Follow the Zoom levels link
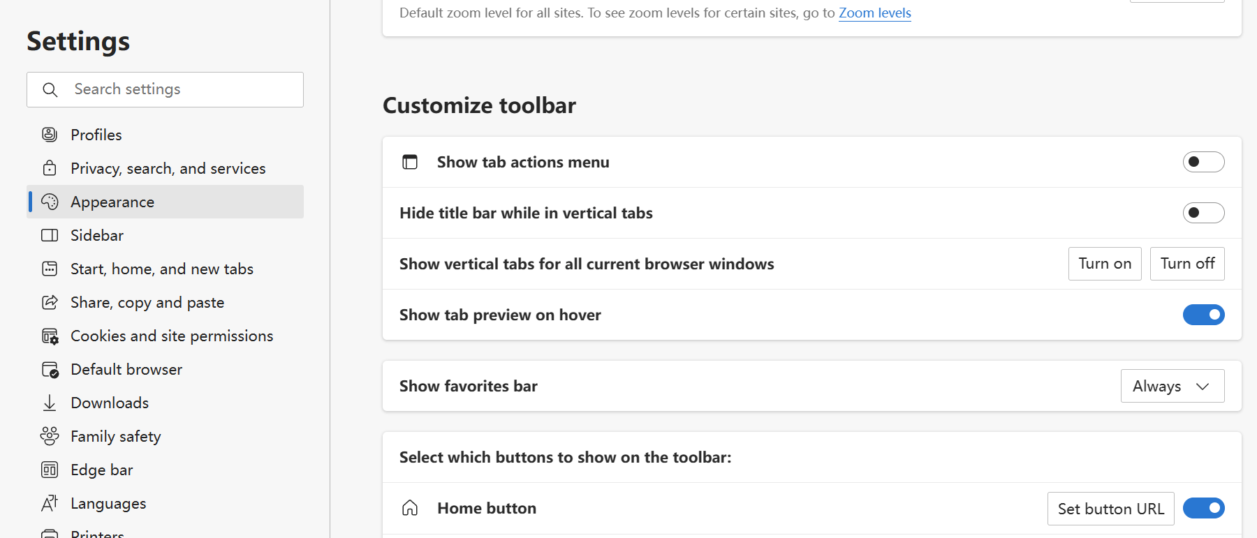The width and height of the screenshot is (1257, 538). (874, 13)
